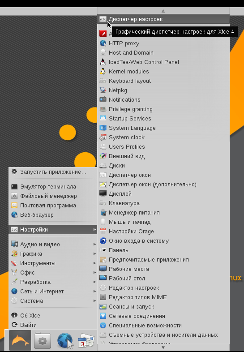Click the Выйти logout entry
The width and height of the screenshot is (244, 352).
[53, 325]
